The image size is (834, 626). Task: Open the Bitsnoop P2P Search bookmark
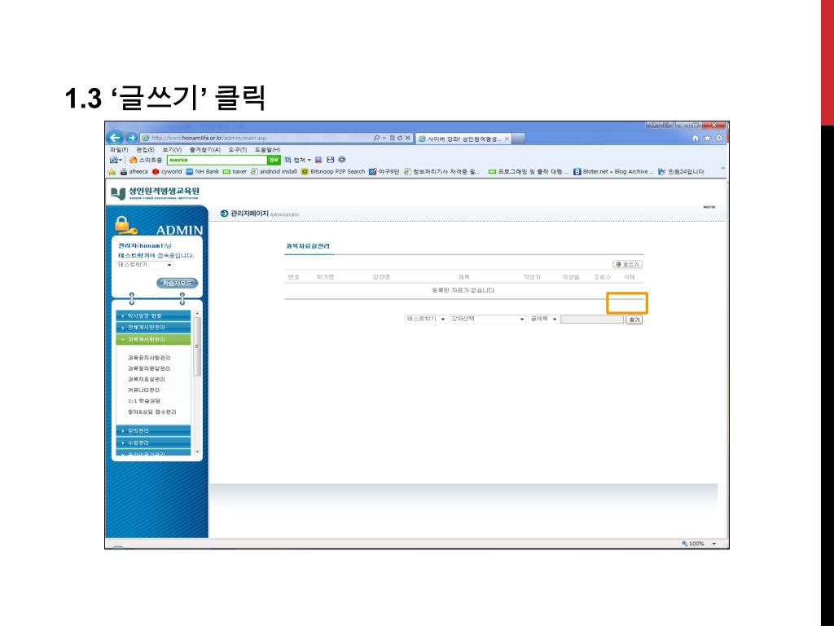click(x=333, y=171)
